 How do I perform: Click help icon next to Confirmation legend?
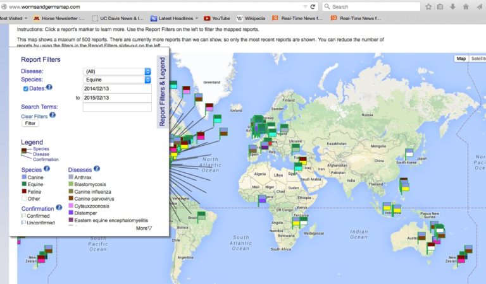point(59,208)
